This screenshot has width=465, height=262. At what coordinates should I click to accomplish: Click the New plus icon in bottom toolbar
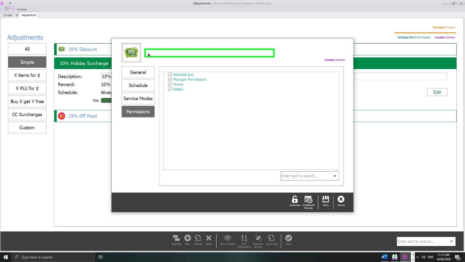188,238
